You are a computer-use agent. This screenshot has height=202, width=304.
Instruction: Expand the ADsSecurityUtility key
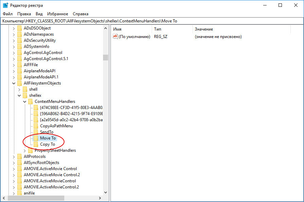pyautogui.click(x=14, y=41)
